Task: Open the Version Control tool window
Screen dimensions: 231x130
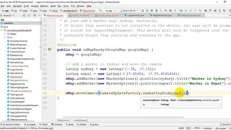Action: tap(10, 124)
